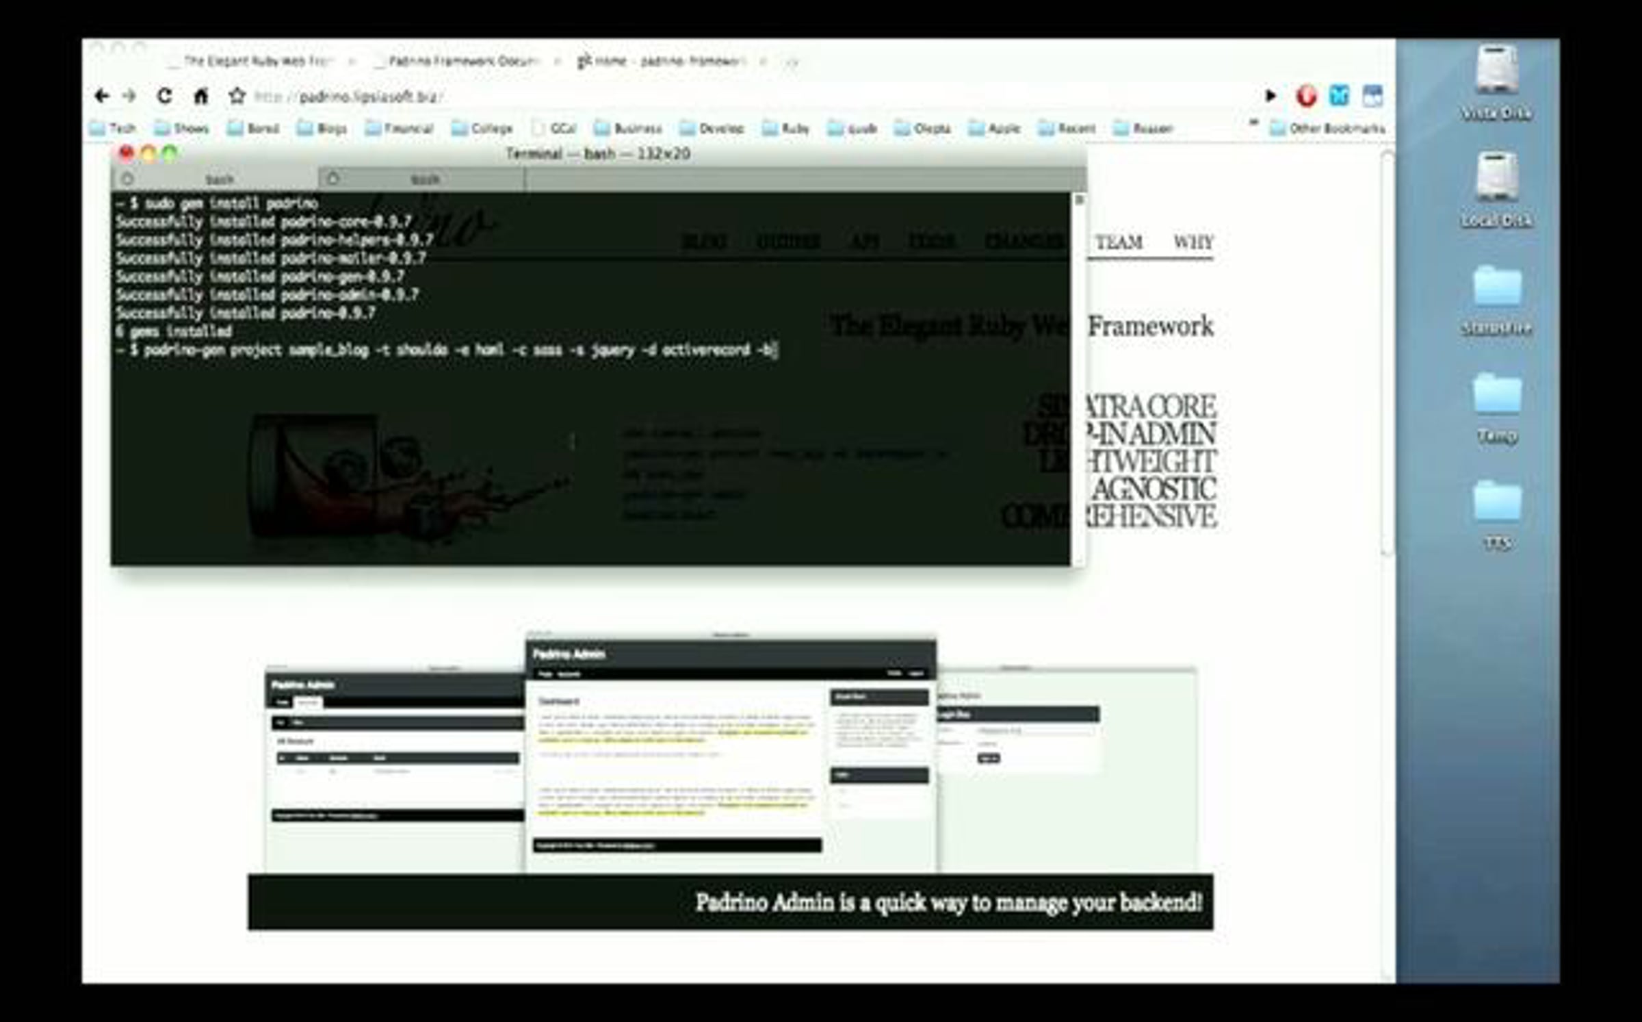Viewport: 1642px width, 1022px height.
Task: Bookmark this page with the star icon
Action: click(x=237, y=96)
